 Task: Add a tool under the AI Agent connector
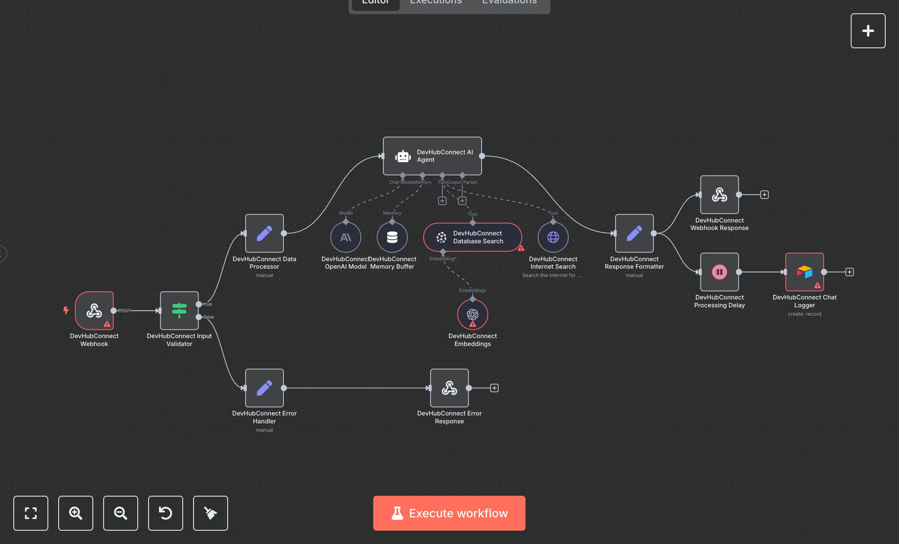click(x=442, y=200)
